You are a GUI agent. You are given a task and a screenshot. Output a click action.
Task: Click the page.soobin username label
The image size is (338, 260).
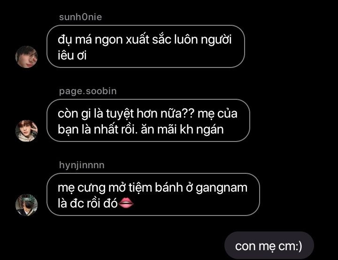(x=88, y=91)
